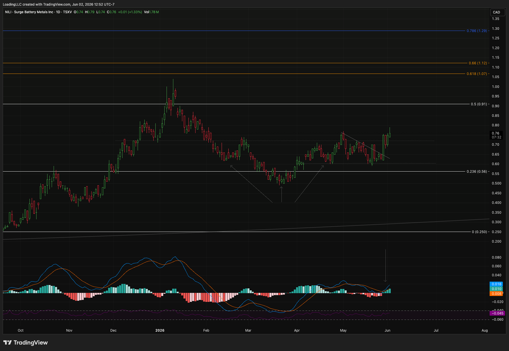Viewport: 509px width, 351px height.
Task: Click the Dec time axis label
Action: (x=113, y=330)
